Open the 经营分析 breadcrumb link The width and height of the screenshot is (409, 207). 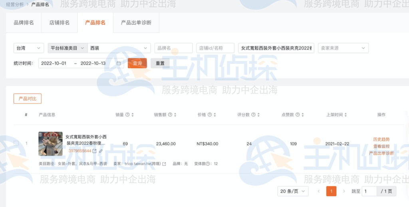coord(15,4)
